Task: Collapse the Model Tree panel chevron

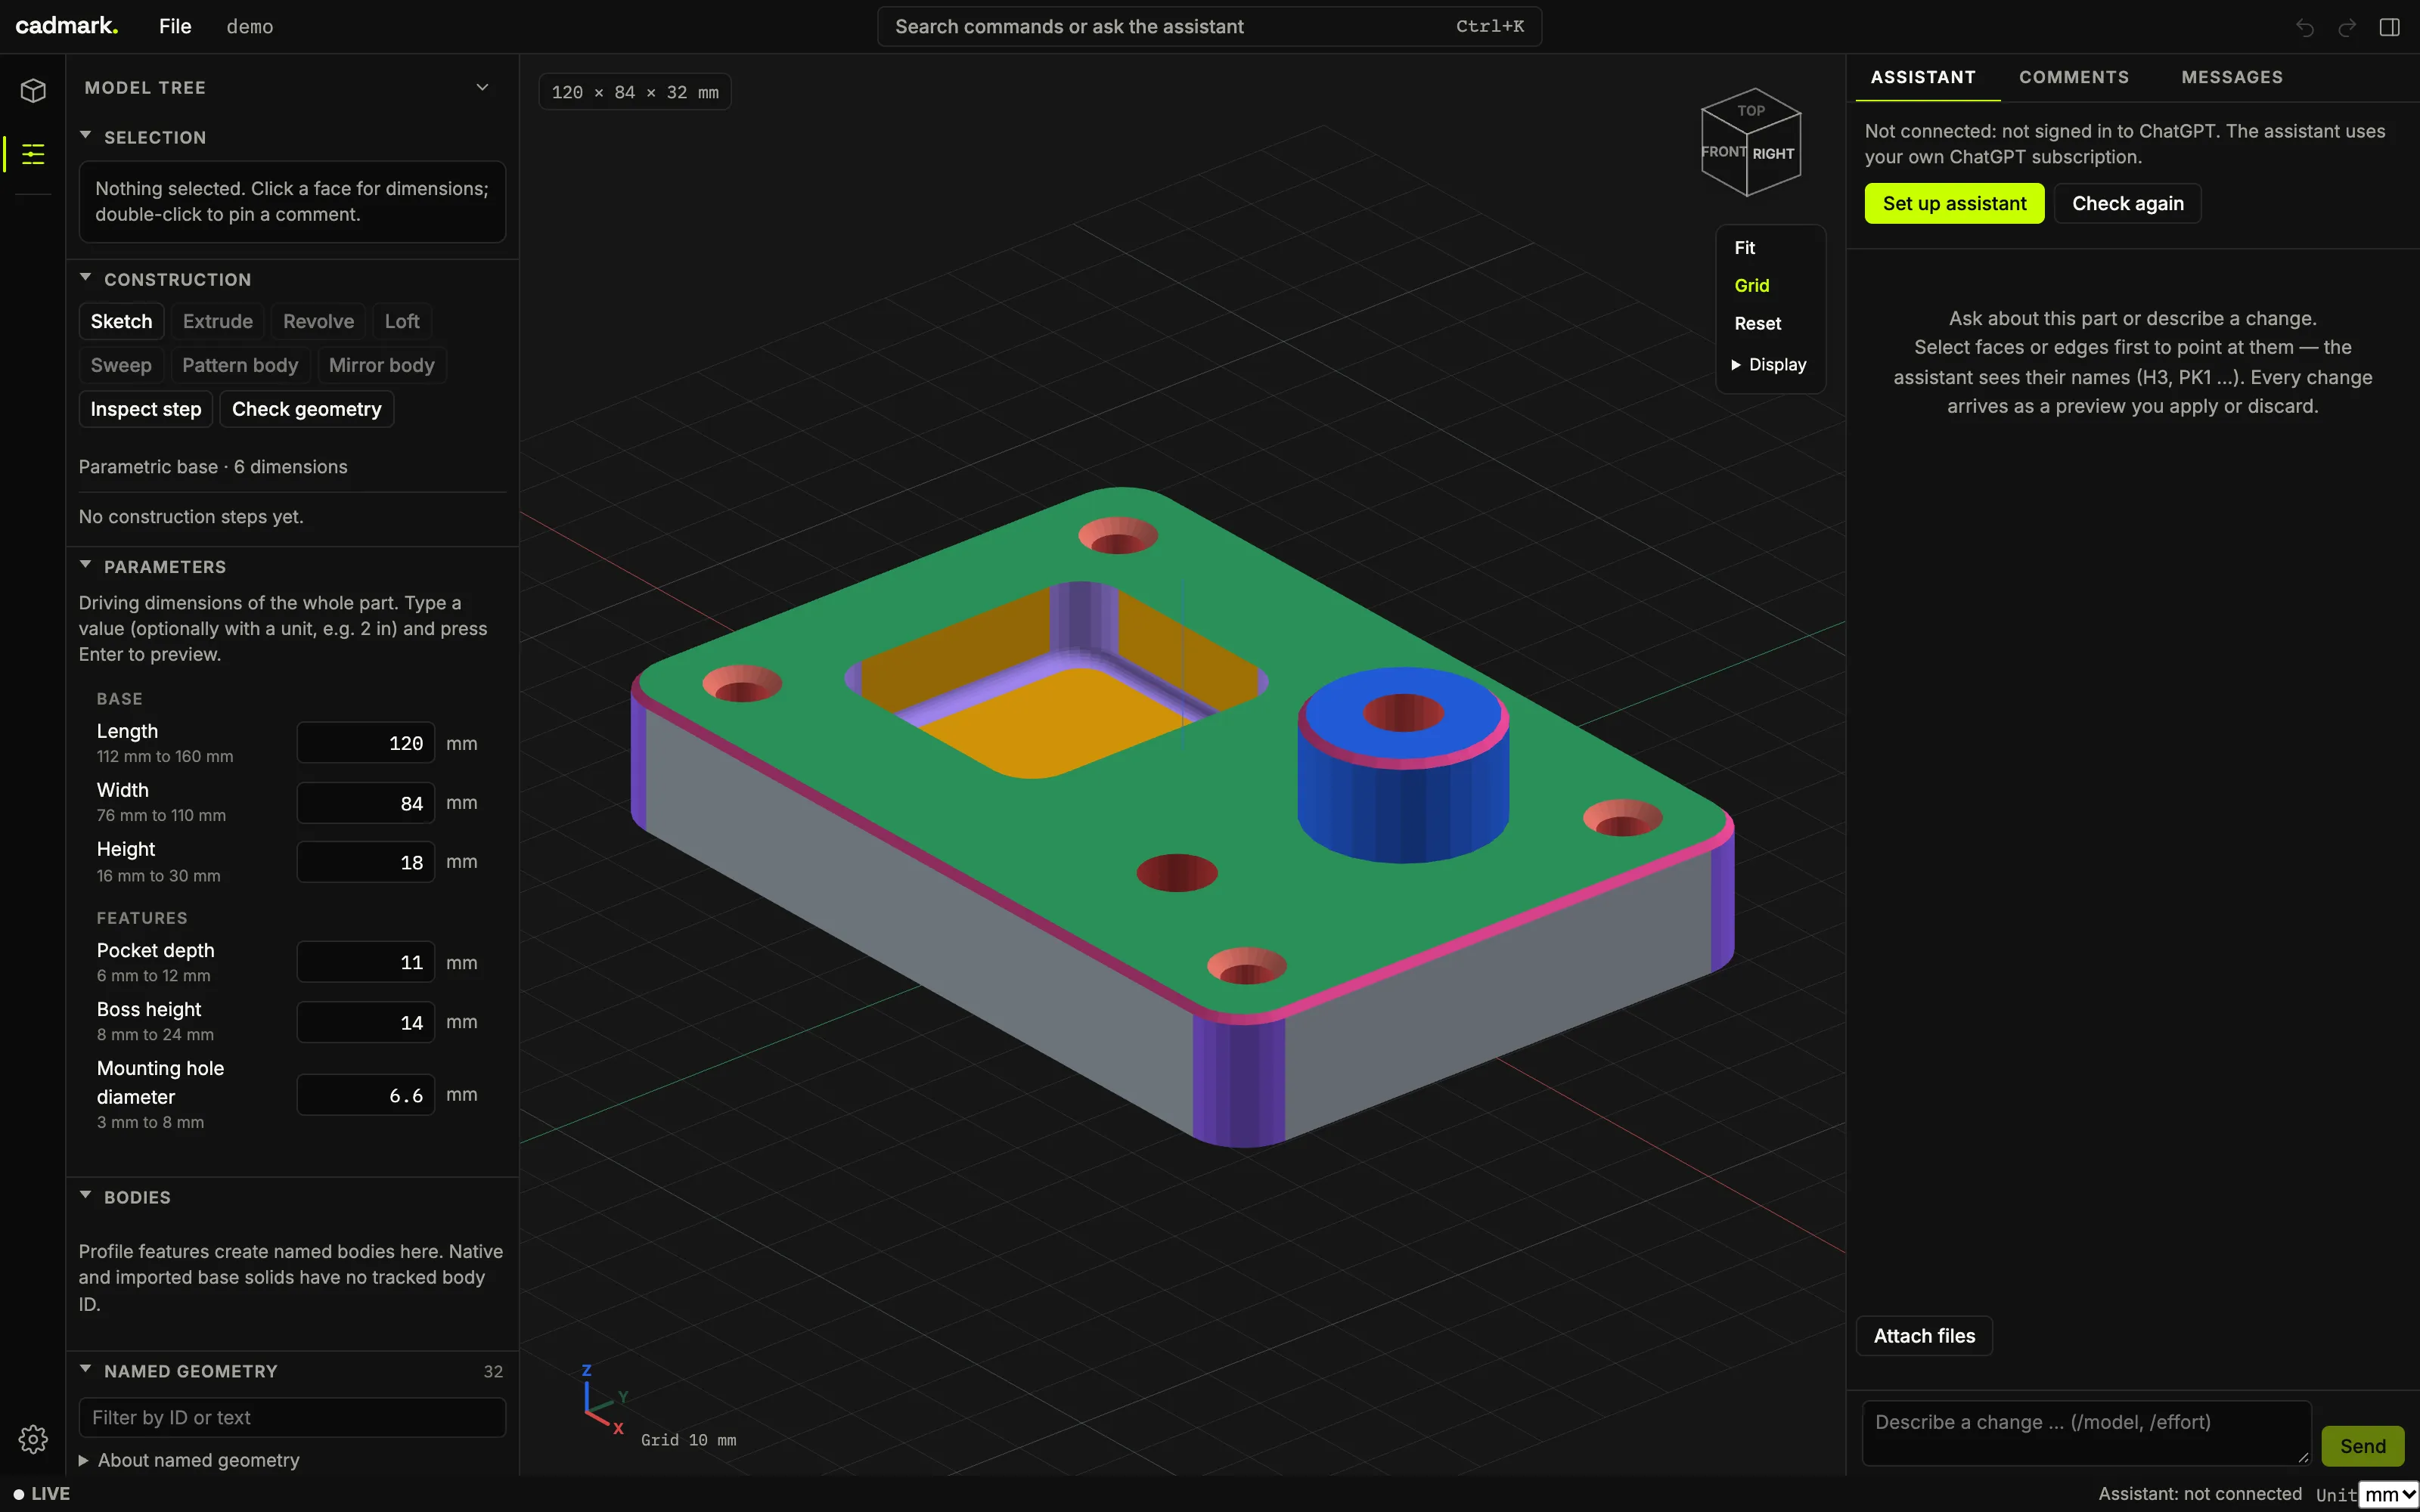Action: [x=482, y=87]
